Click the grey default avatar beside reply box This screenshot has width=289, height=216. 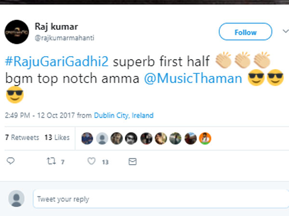coord(16,198)
